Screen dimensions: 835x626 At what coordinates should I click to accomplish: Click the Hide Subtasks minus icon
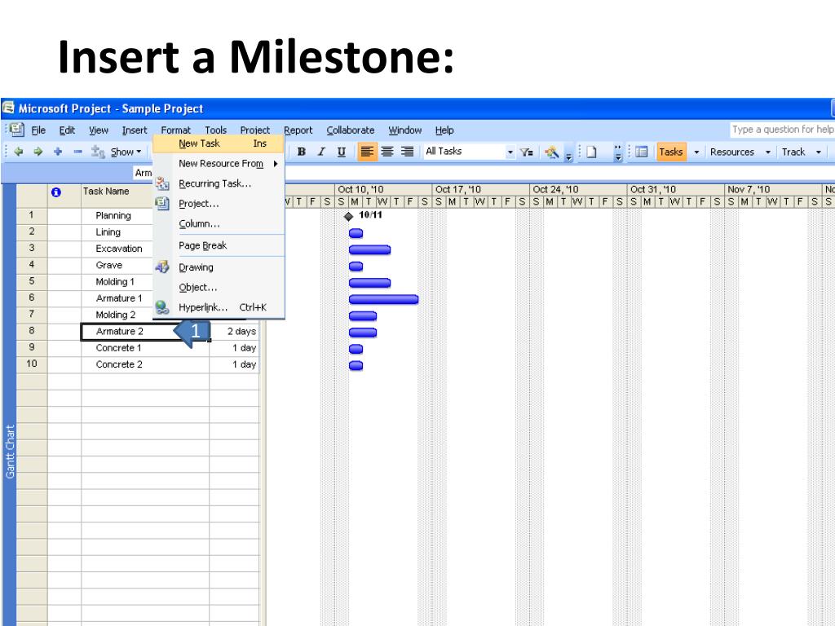coord(77,152)
